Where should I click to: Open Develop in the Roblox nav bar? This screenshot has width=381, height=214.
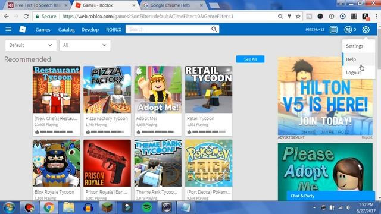pos(90,30)
